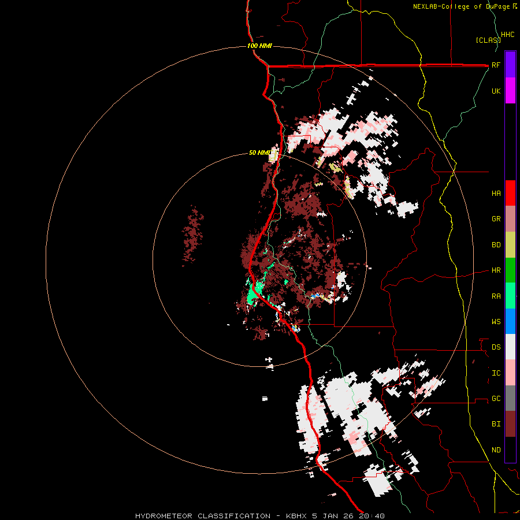The height and width of the screenshot is (520, 520).
Task: Click the KBHX station identifier
Action: pyautogui.click(x=296, y=516)
